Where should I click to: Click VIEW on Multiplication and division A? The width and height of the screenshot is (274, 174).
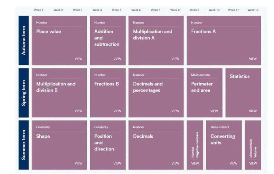point(175,59)
